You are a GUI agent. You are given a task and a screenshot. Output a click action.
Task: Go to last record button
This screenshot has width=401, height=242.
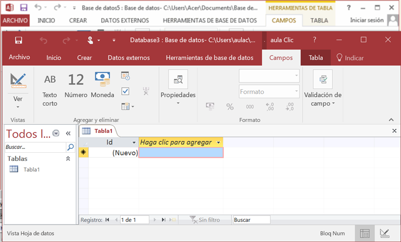[163, 220]
